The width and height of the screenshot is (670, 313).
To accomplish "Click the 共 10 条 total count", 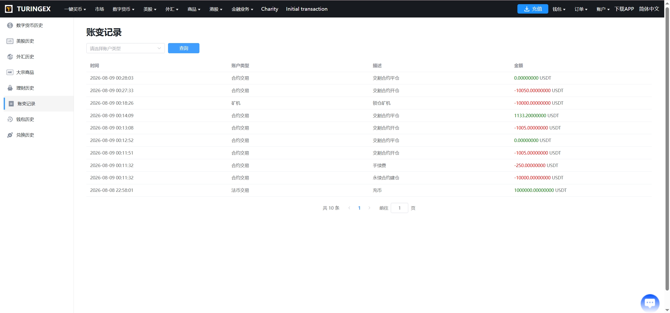I will (331, 208).
